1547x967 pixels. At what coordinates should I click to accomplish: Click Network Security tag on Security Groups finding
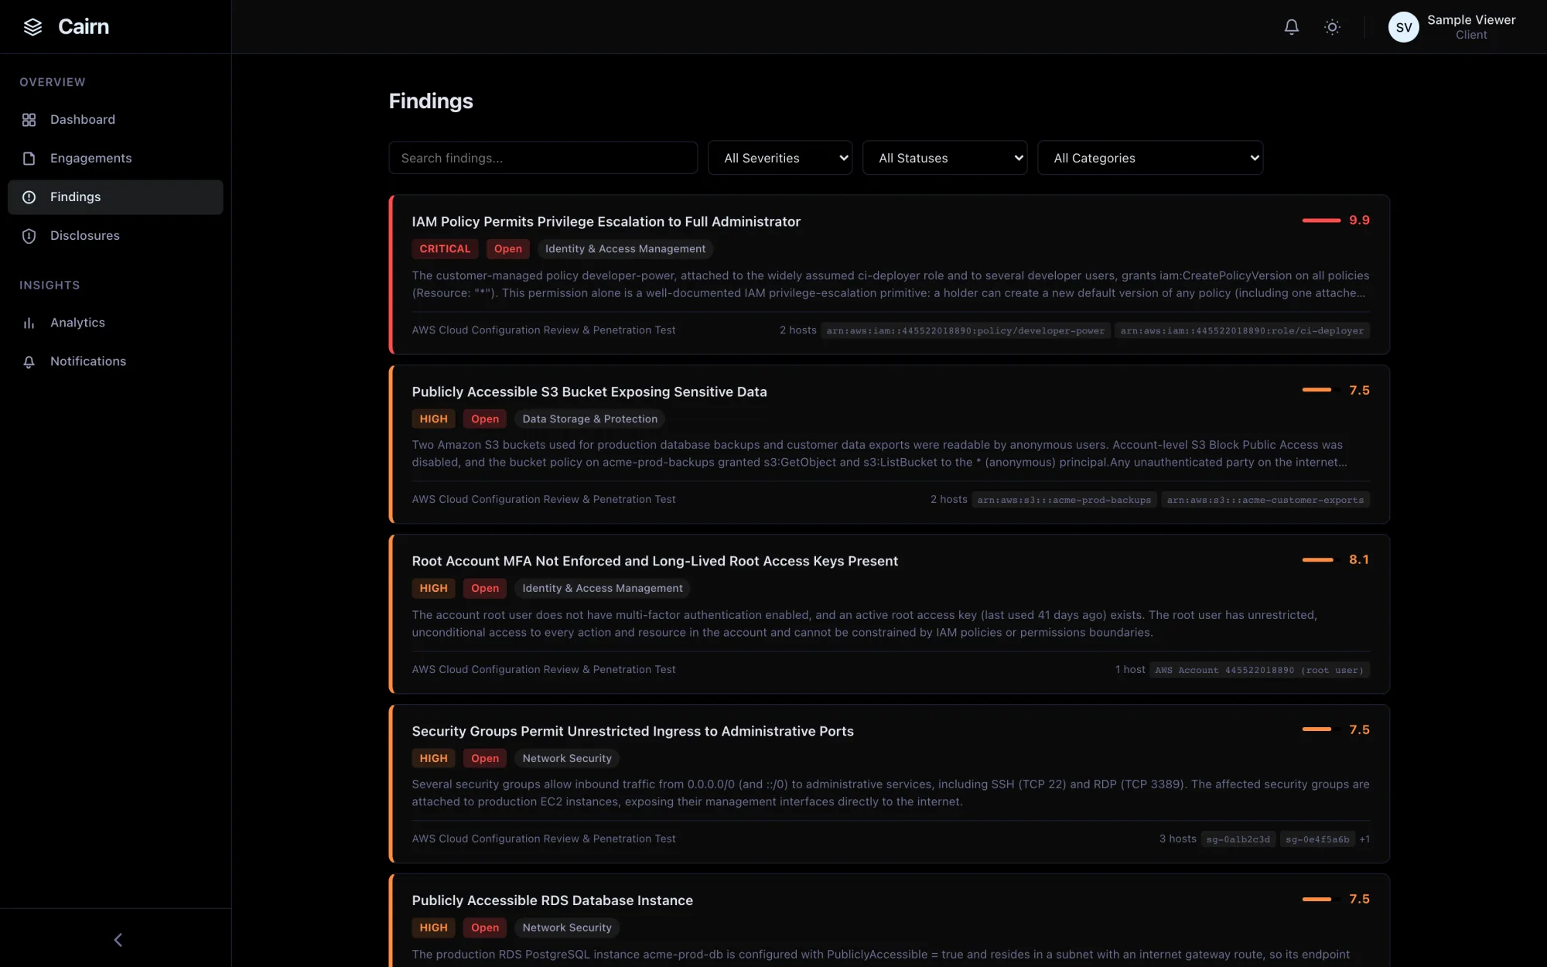tap(567, 759)
